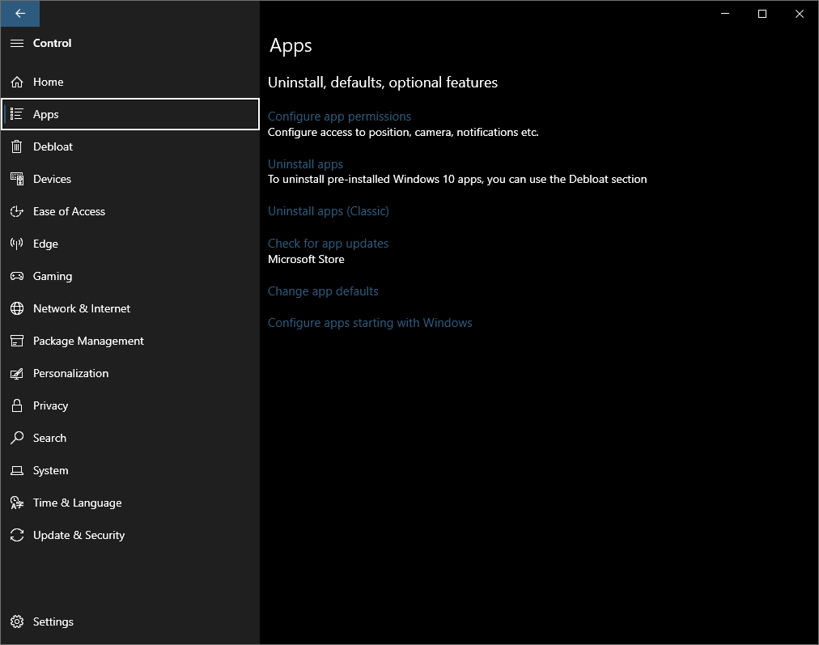
Task: Click the Apps list icon
Action: pos(17,114)
